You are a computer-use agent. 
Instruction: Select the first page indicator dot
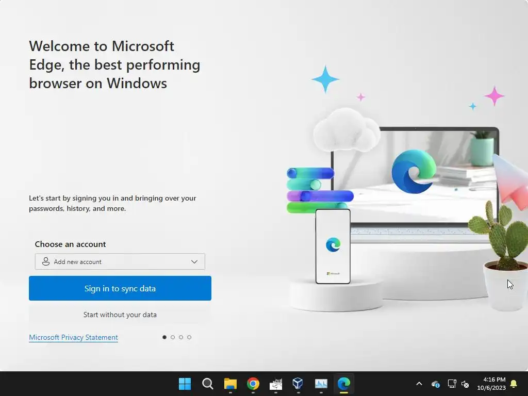coord(164,337)
